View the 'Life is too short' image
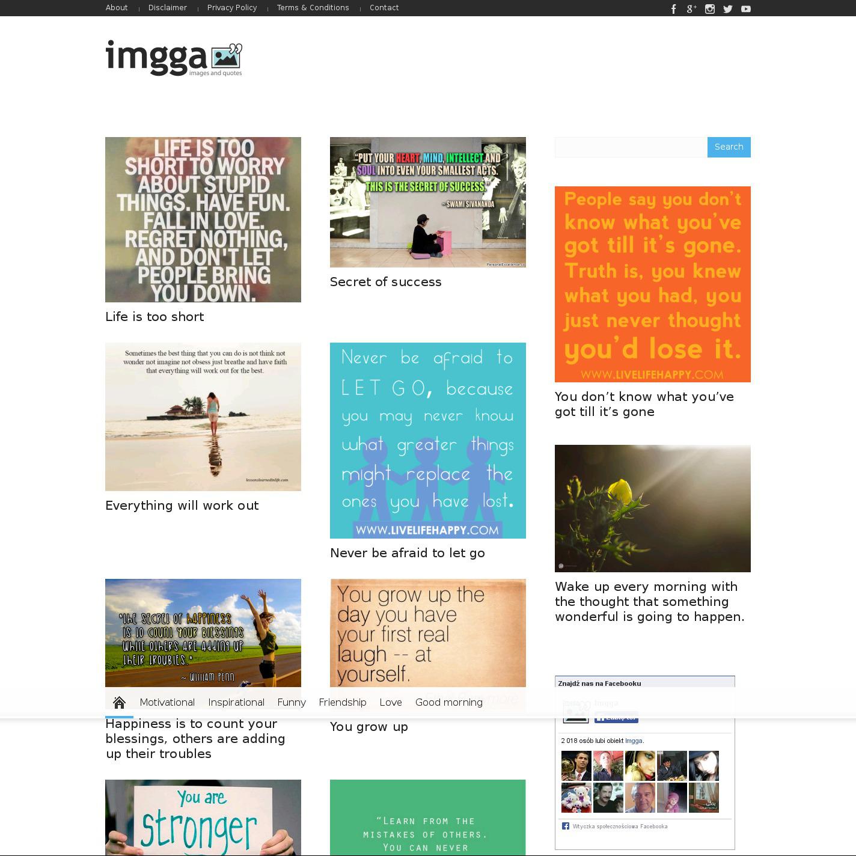856x856 pixels. click(x=203, y=219)
